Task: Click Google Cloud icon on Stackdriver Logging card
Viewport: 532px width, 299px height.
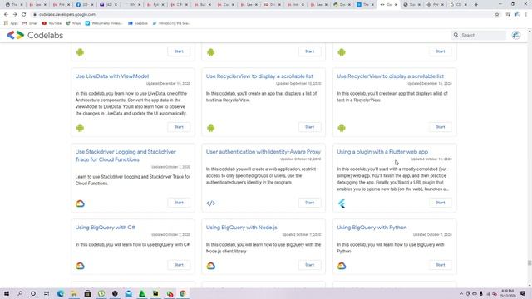Action: pyautogui.click(x=80, y=203)
